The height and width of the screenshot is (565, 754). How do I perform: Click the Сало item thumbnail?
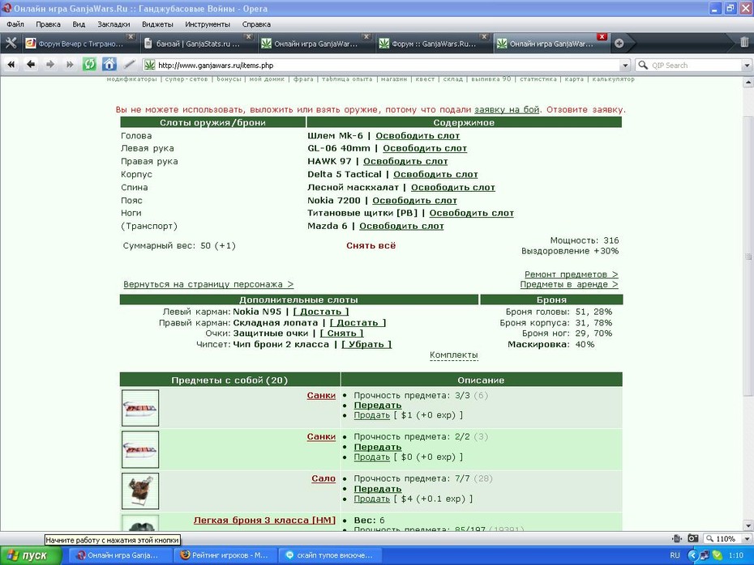coord(140,491)
